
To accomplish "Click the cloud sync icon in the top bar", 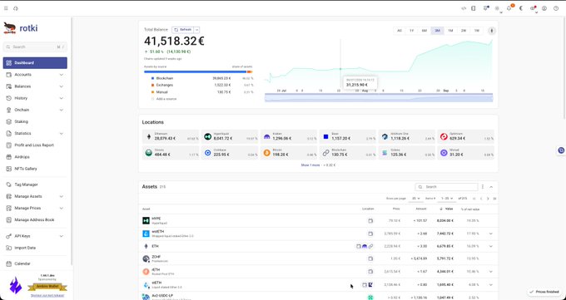I will (16, 8).
